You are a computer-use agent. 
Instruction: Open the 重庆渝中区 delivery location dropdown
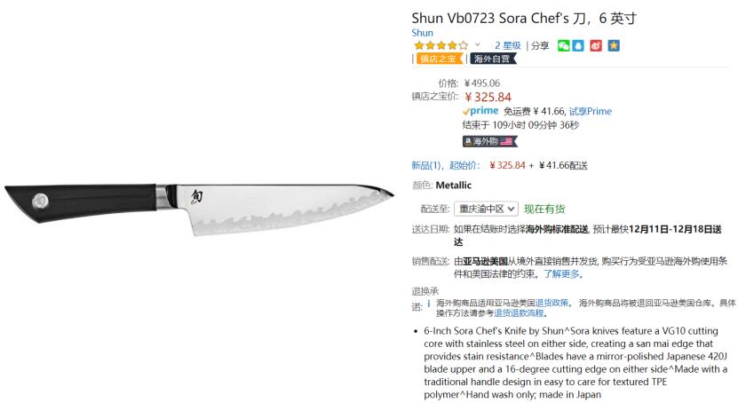(x=486, y=209)
